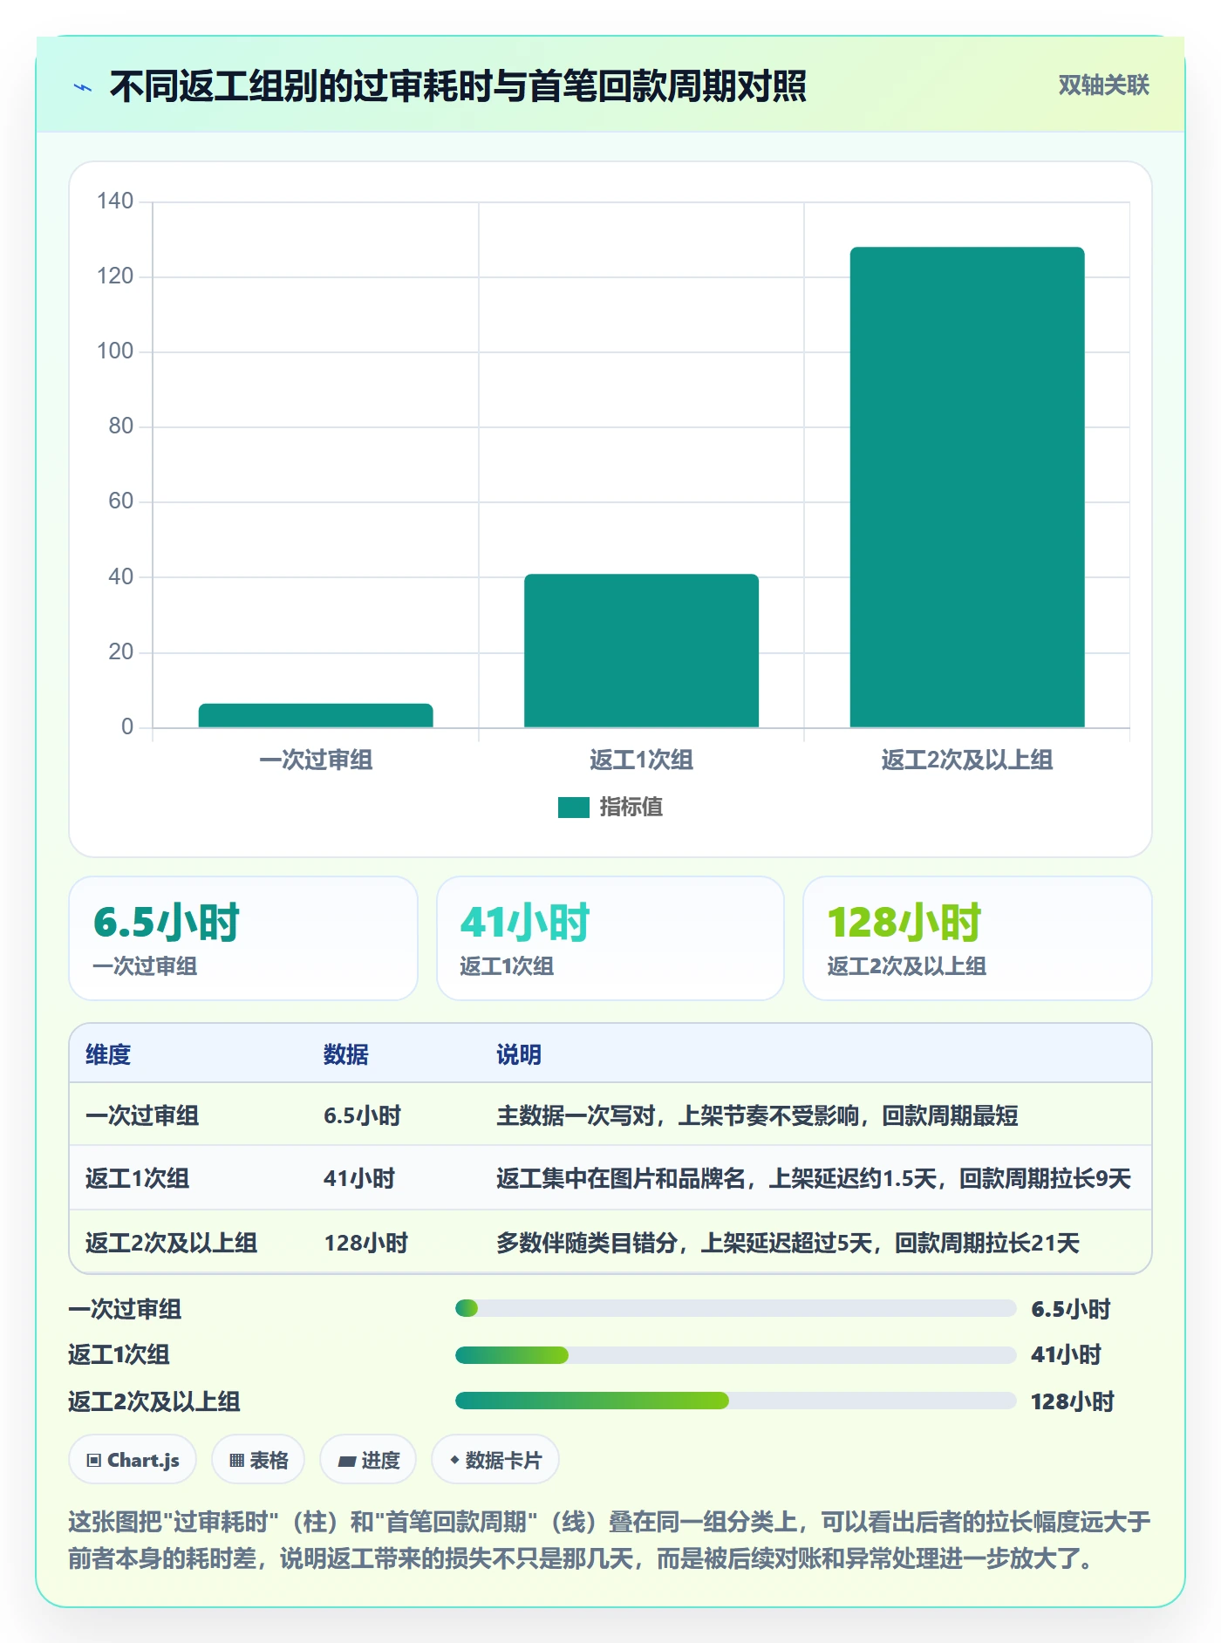This screenshot has height=1643, width=1221.
Task: Click the 41小时 table data cell
Action: 359,1178
